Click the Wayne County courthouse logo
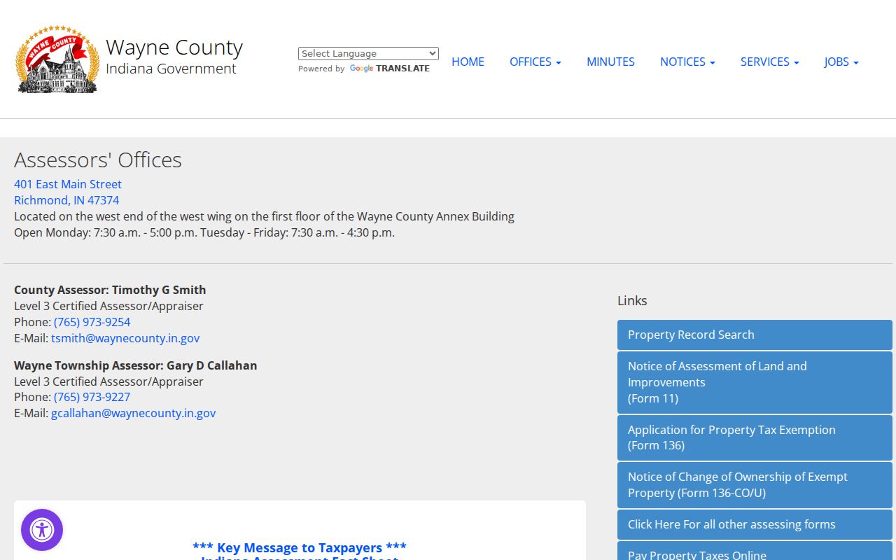Viewport: 896px width, 560px height. pos(57,59)
